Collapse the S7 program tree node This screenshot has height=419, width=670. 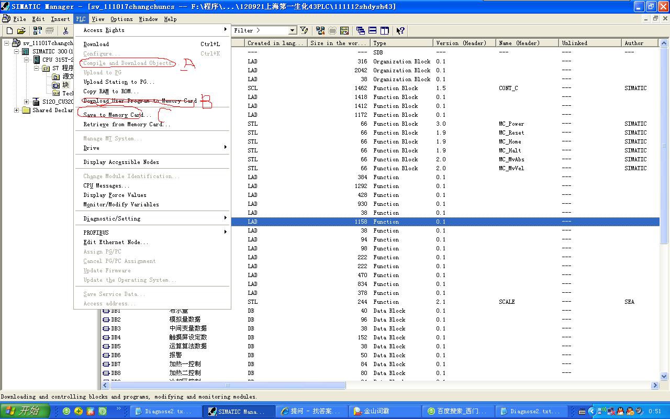[37, 69]
